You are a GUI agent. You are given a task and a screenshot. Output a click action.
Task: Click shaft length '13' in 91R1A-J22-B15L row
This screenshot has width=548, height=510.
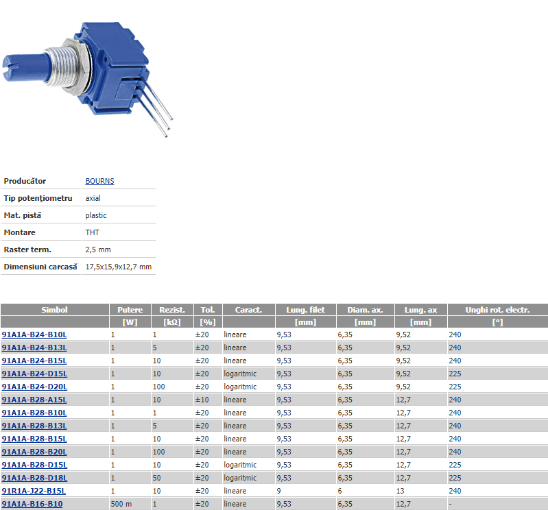point(400,491)
